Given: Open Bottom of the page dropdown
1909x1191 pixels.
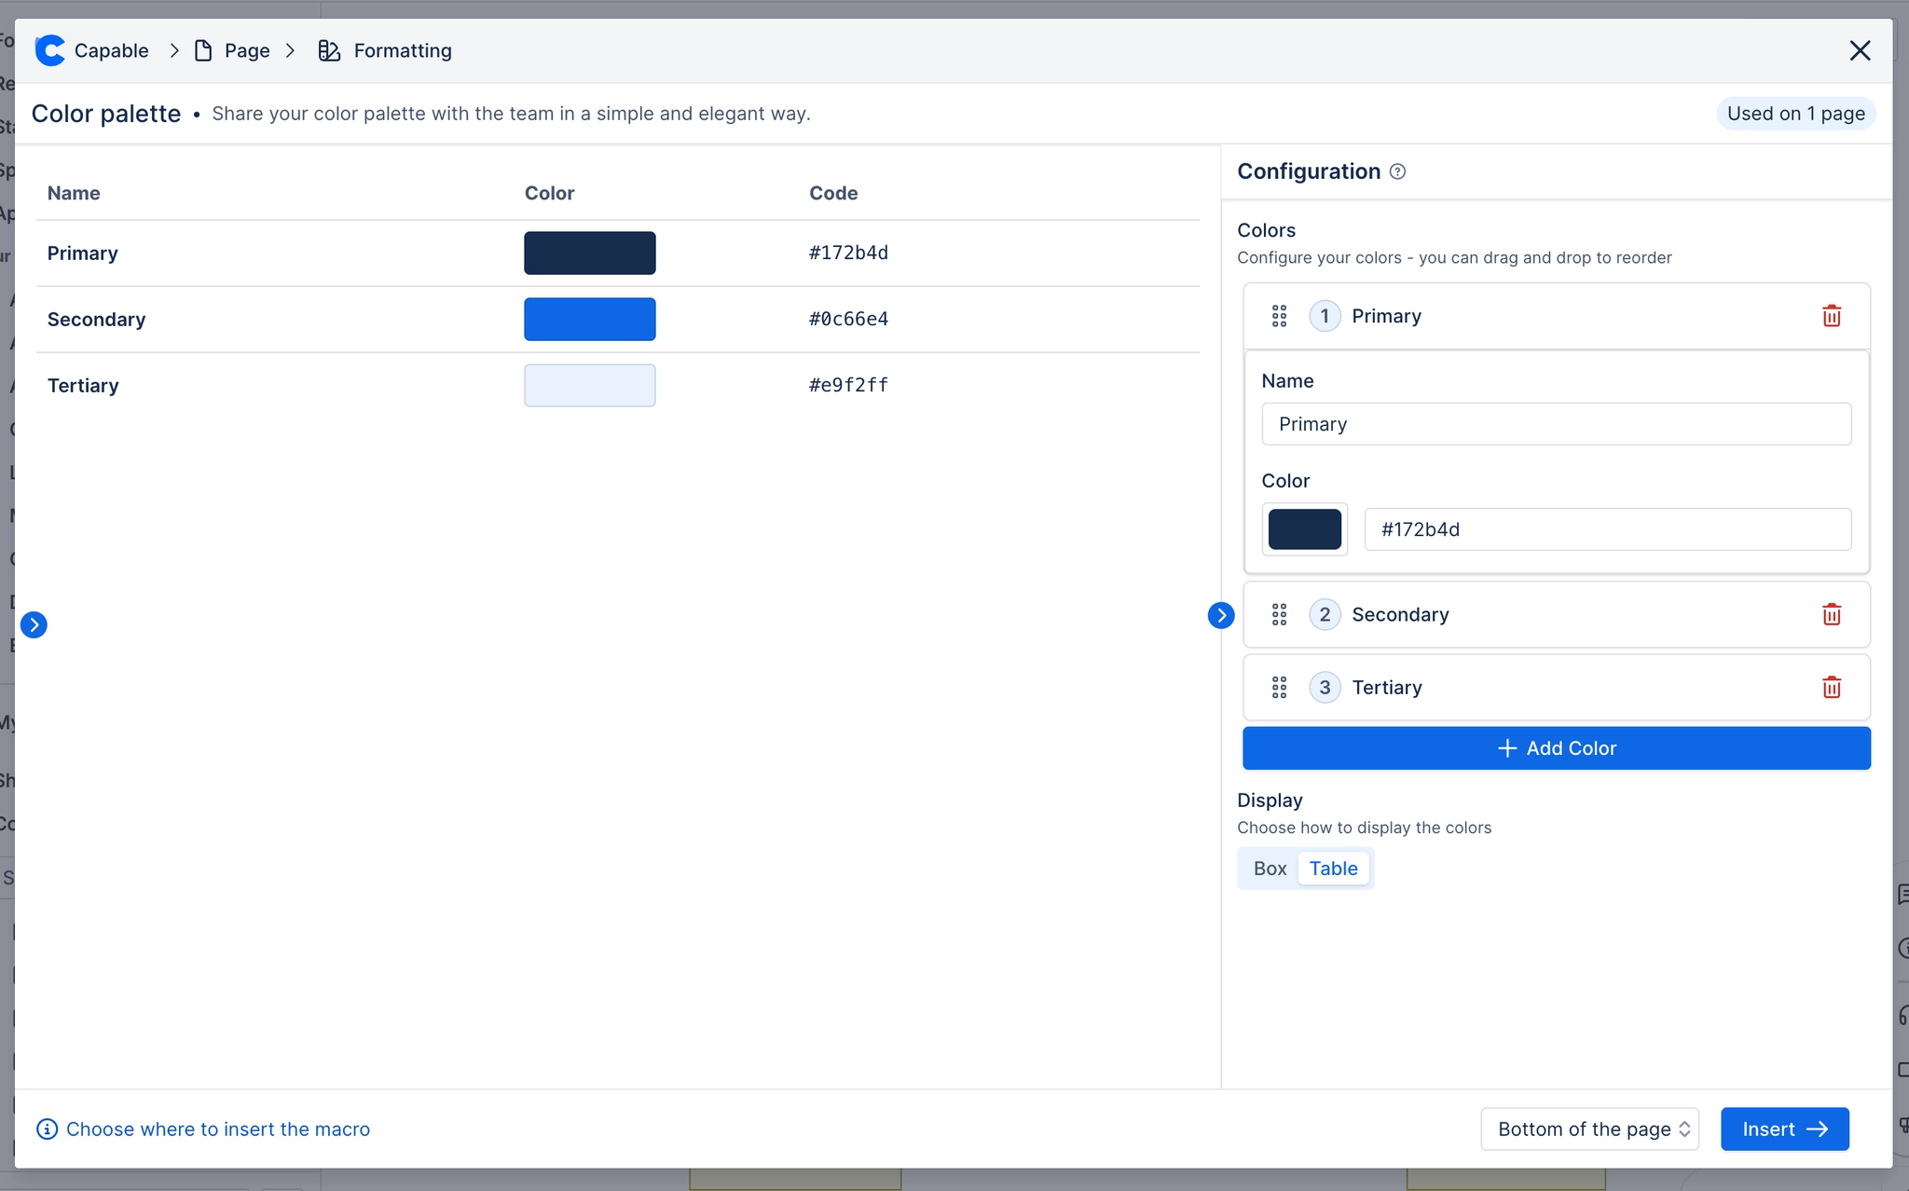Looking at the screenshot, I should pyautogui.click(x=1589, y=1129).
